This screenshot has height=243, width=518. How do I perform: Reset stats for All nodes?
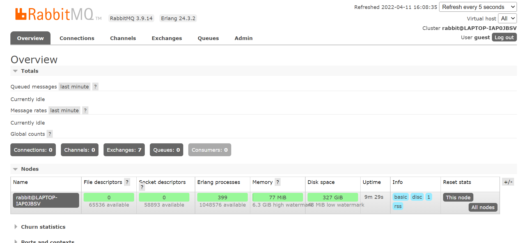click(x=483, y=207)
